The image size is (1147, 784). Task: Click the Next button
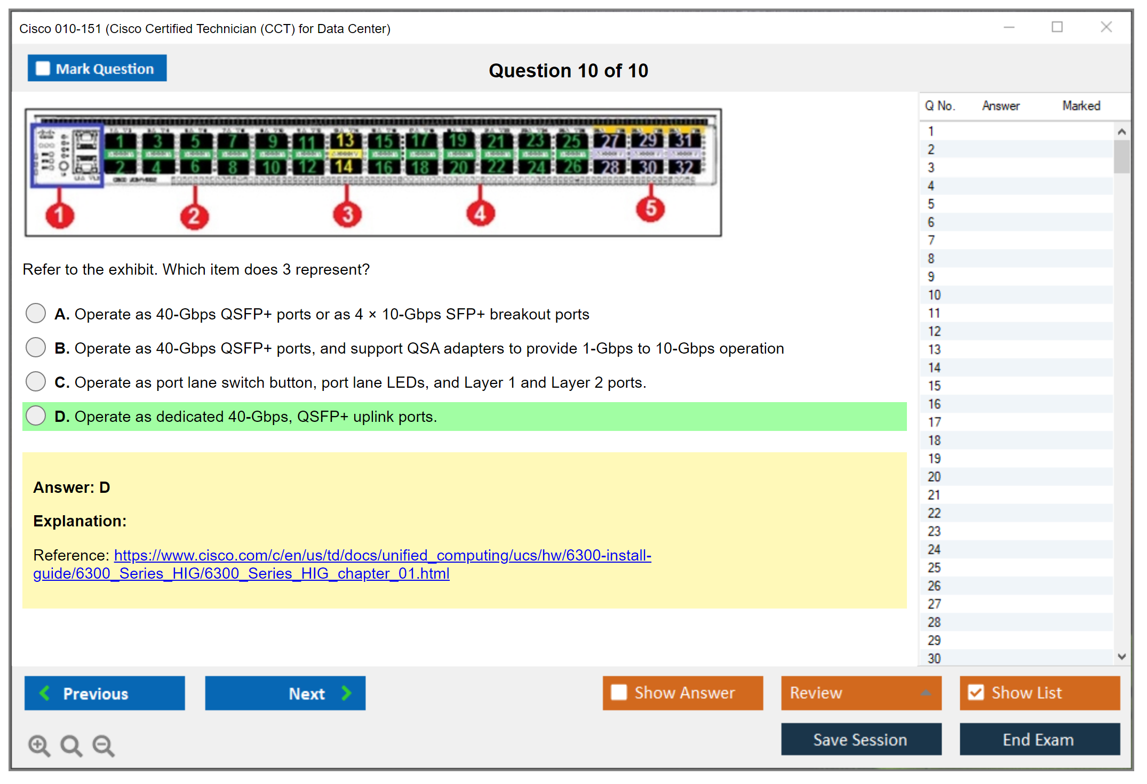[x=285, y=693]
